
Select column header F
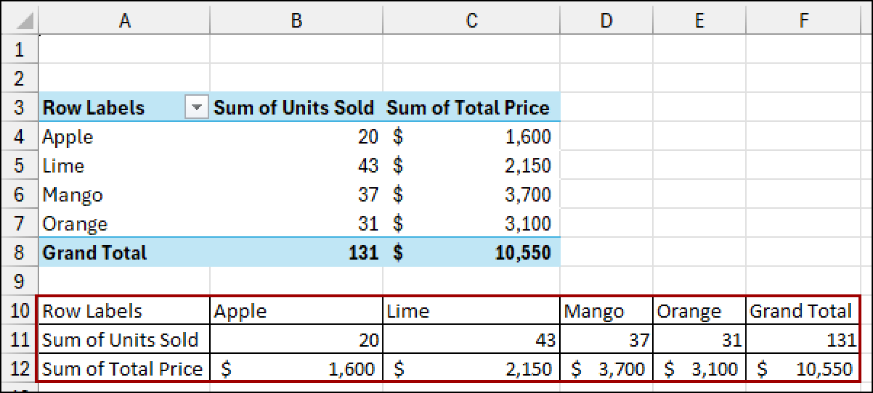[803, 20]
